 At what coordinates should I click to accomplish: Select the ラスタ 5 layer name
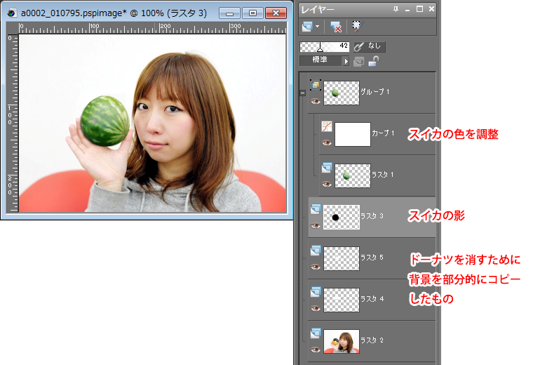[x=372, y=258]
